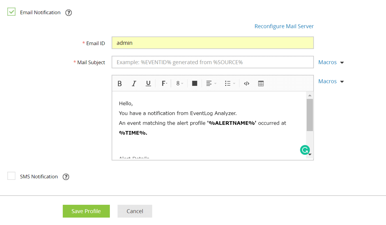The image size is (386, 225).
Task: Disable the Email Notification checkbox
Action: click(11, 12)
